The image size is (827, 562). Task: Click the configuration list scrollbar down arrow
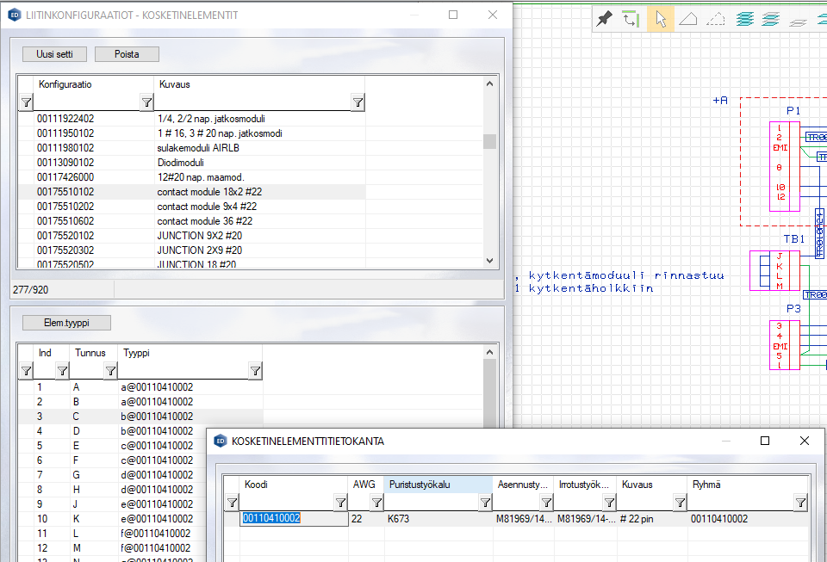click(489, 261)
